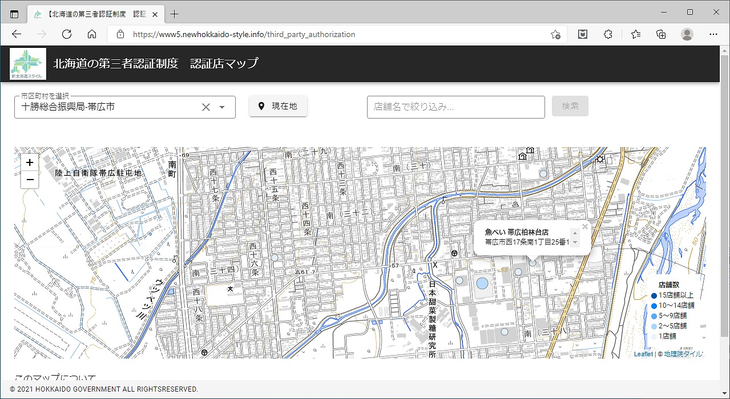730x399 pixels.
Task: Open the browser Extensions puzzle icon
Action: (x=608, y=34)
